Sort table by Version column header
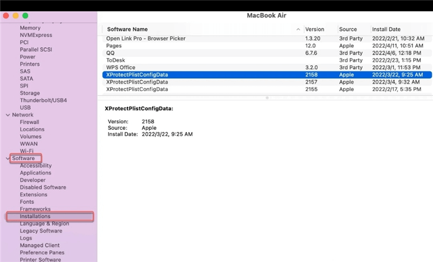 coord(315,29)
